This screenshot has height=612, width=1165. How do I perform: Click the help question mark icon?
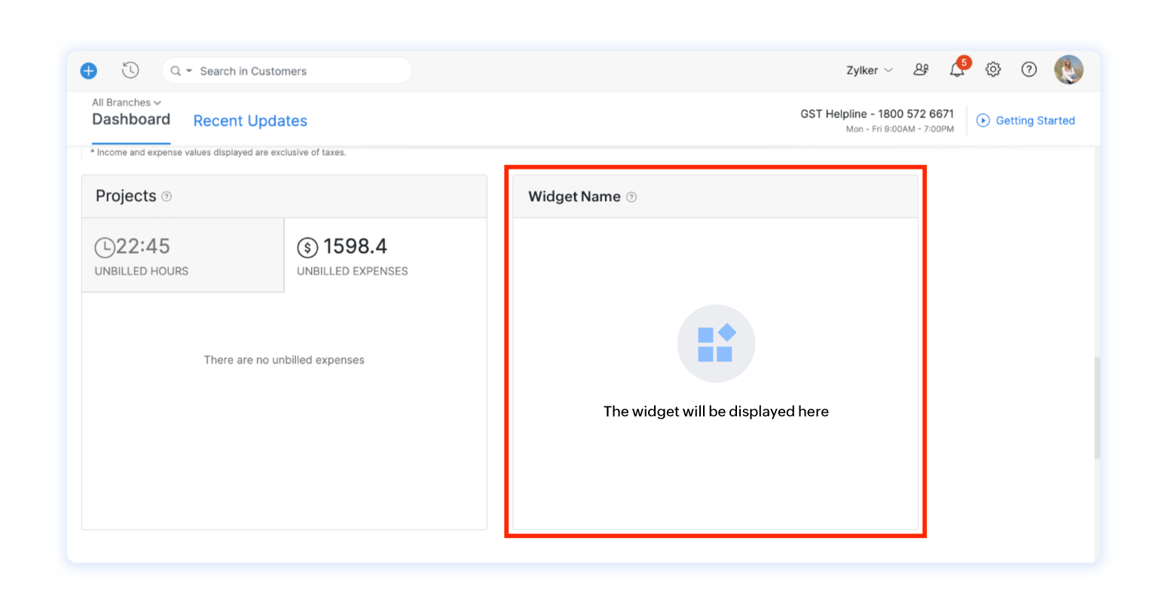click(1029, 69)
